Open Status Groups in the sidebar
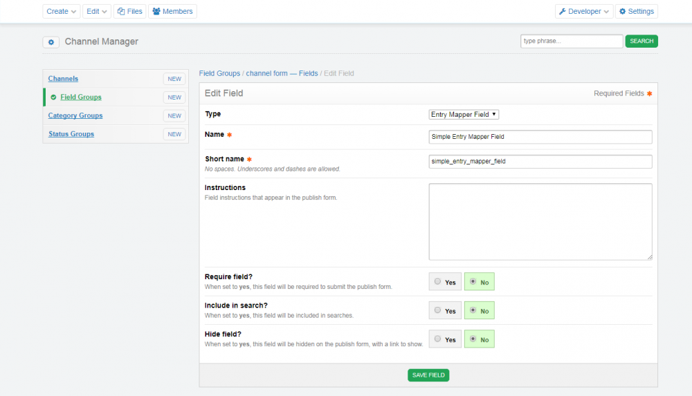 click(x=71, y=134)
